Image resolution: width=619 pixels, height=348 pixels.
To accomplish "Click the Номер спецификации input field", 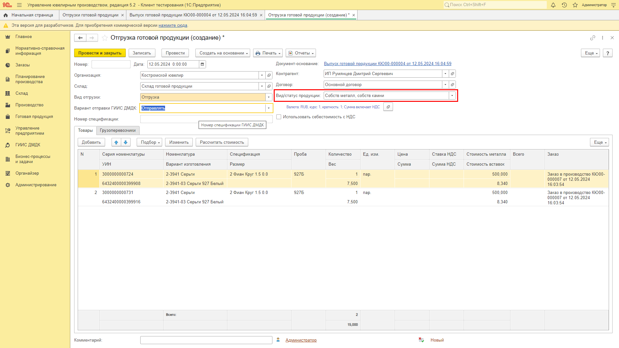I will tap(206, 119).
